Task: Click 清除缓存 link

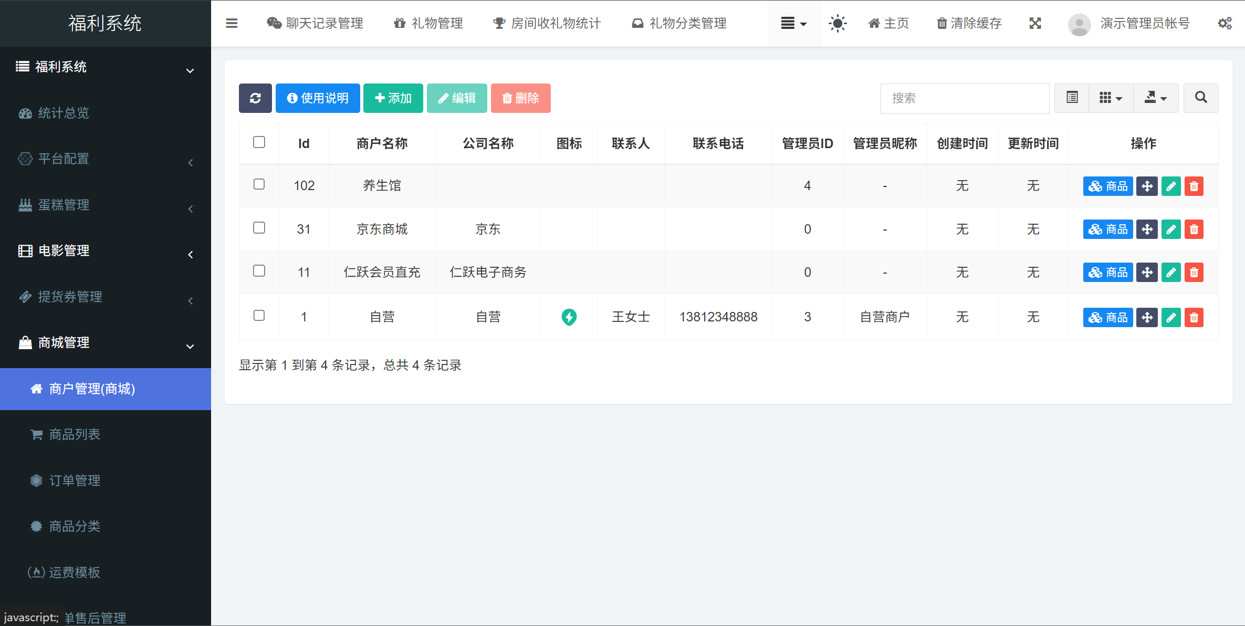Action: point(969,23)
